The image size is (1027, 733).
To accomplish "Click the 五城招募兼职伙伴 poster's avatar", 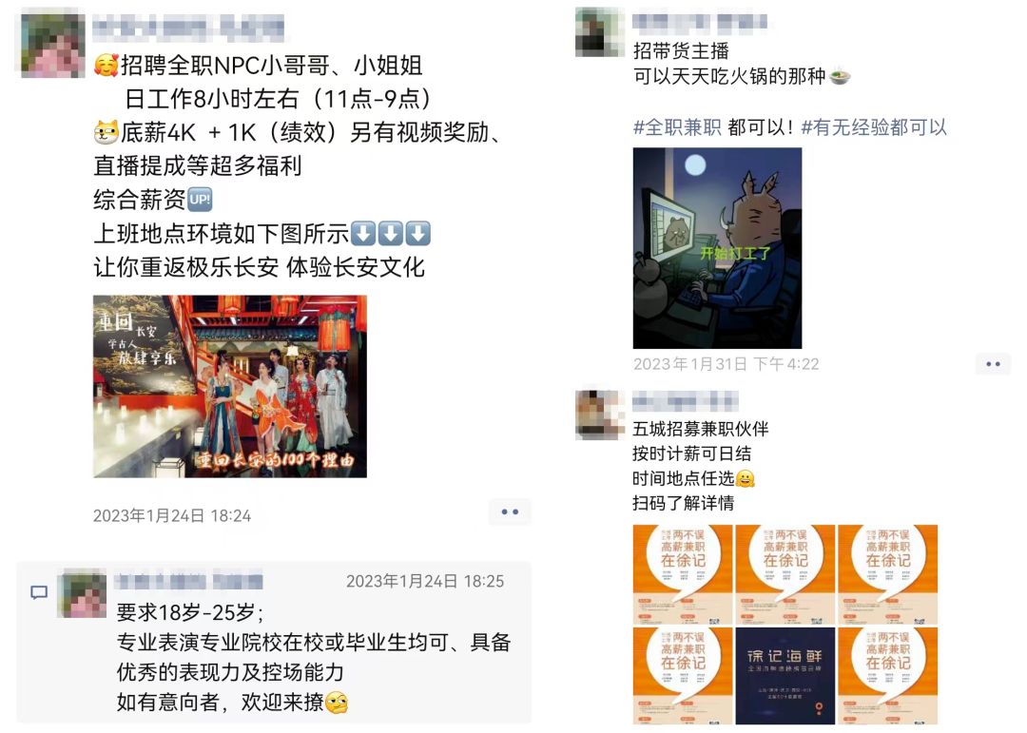I will [599, 415].
